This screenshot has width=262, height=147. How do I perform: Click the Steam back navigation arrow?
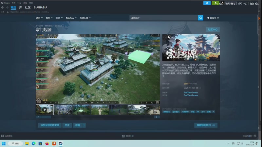[x=2, y=7]
